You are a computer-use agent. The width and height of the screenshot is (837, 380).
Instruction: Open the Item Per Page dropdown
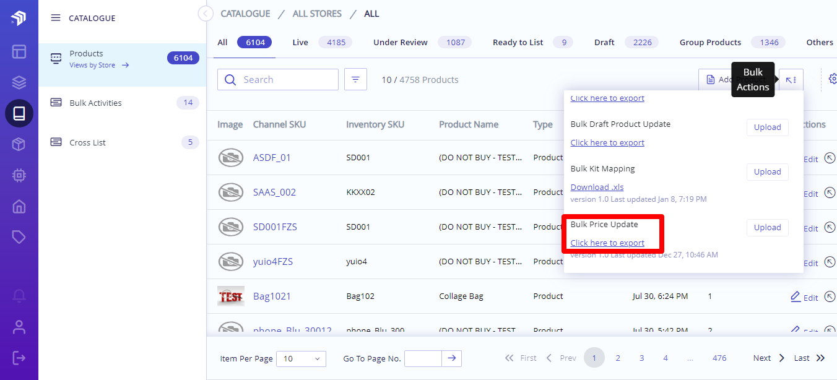click(x=301, y=358)
